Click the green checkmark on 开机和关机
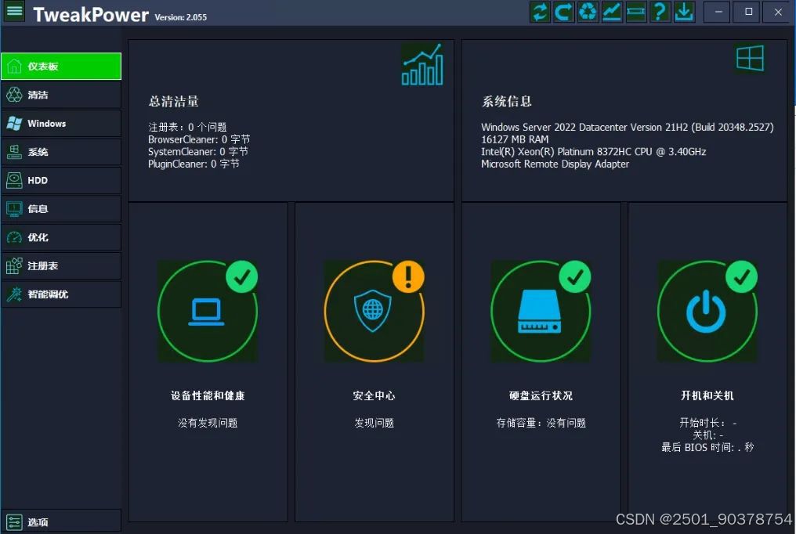796x534 pixels. pyautogui.click(x=742, y=276)
